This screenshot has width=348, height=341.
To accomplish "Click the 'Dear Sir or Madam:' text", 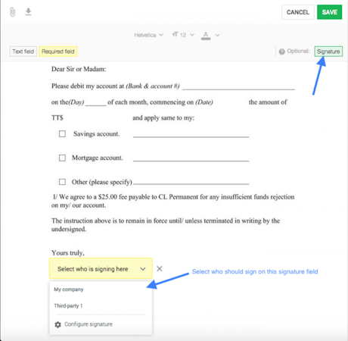I will pyautogui.click(x=79, y=69).
